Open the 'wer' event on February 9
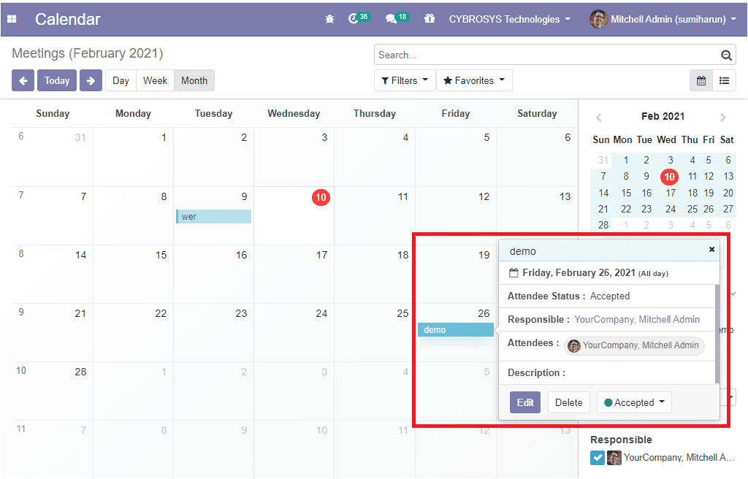Viewport: 748px width, 479px height. tap(214, 217)
